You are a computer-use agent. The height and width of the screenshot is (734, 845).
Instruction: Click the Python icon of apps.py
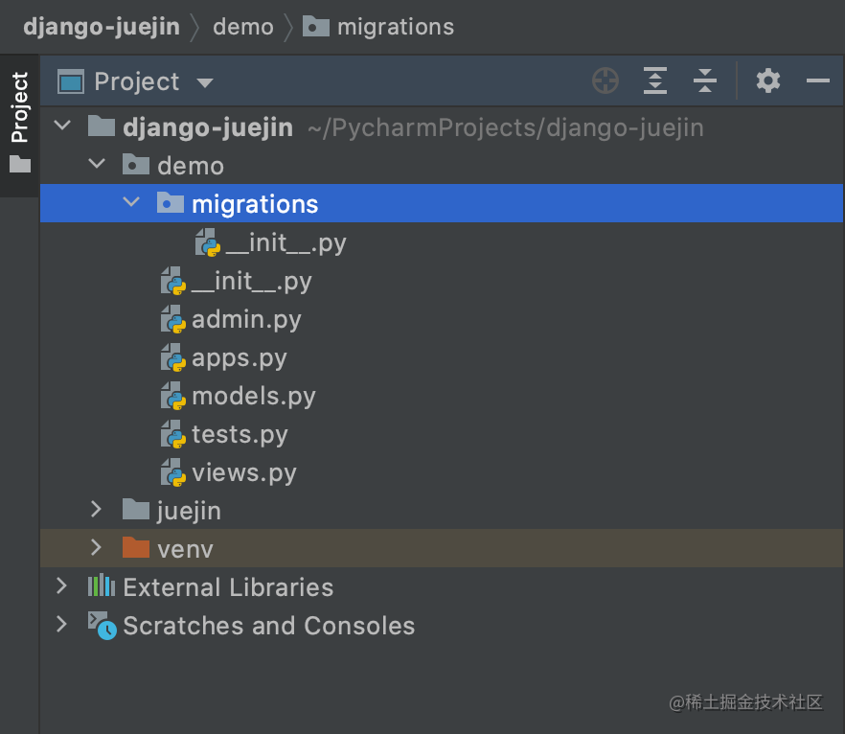(173, 357)
